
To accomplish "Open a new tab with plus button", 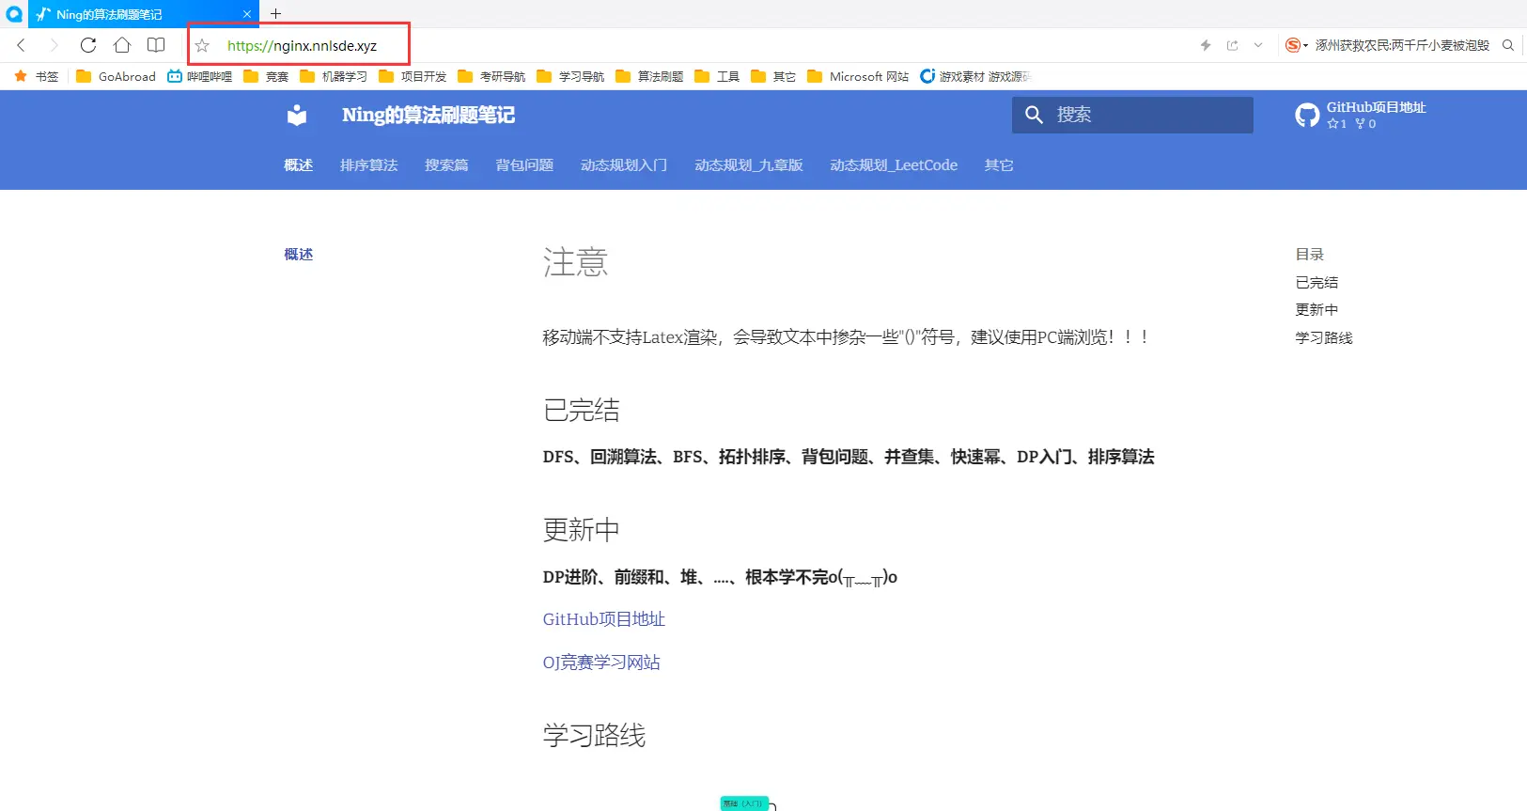I will 275,14.
